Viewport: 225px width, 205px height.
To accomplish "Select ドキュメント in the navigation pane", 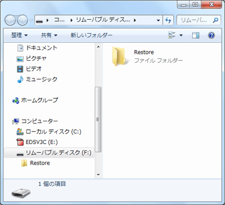I will [x=41, y=48].
